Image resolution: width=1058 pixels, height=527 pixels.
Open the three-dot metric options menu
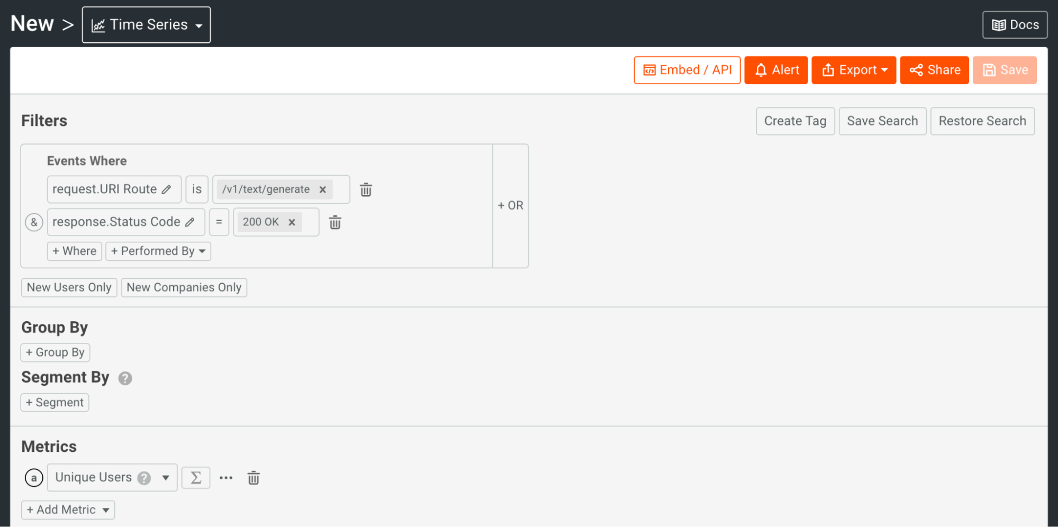click(x=226, y=478)
